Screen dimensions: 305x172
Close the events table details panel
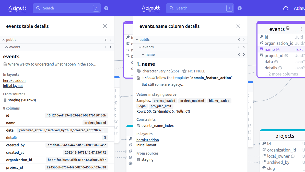[105, 26]
